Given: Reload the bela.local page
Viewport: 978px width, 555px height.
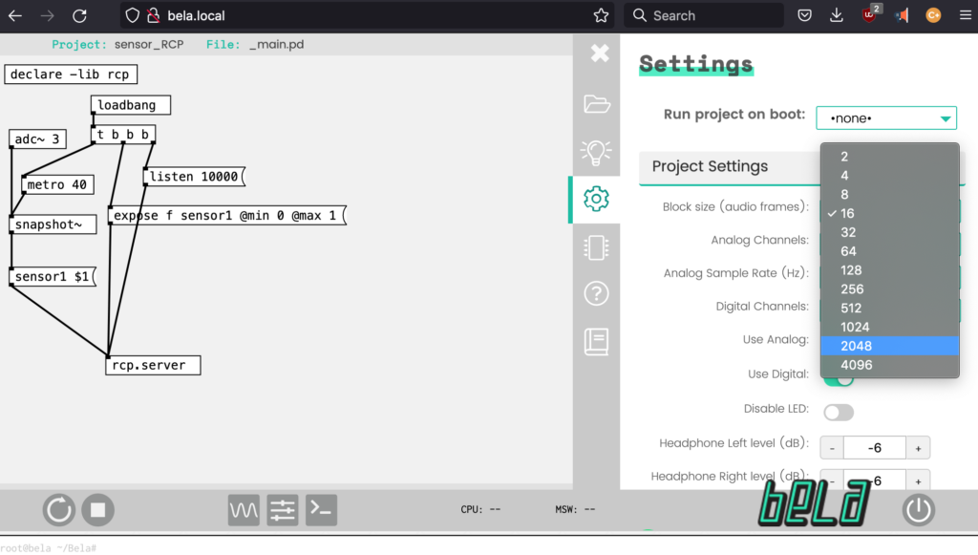Looking at the screenshot, I should (x=79, y=15).
